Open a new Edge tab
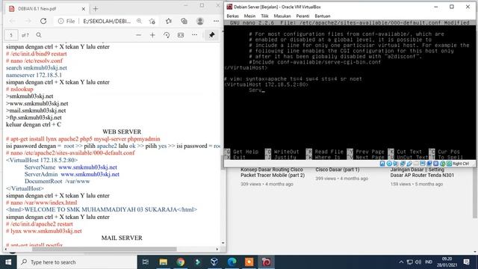Image resolution: width=478 pixels, height=269 pixels. (x=96, y=9)
